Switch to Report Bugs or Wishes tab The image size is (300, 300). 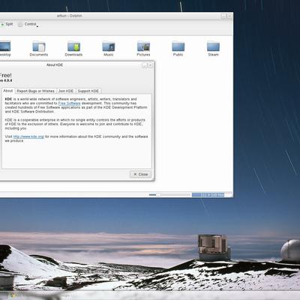point(35,91)
